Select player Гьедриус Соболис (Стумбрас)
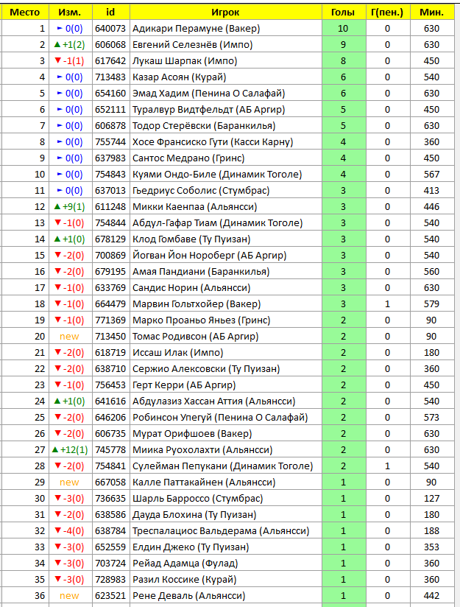Image resolution: width=460 pixels, height=607 pixels. click(x=201, y=191)
